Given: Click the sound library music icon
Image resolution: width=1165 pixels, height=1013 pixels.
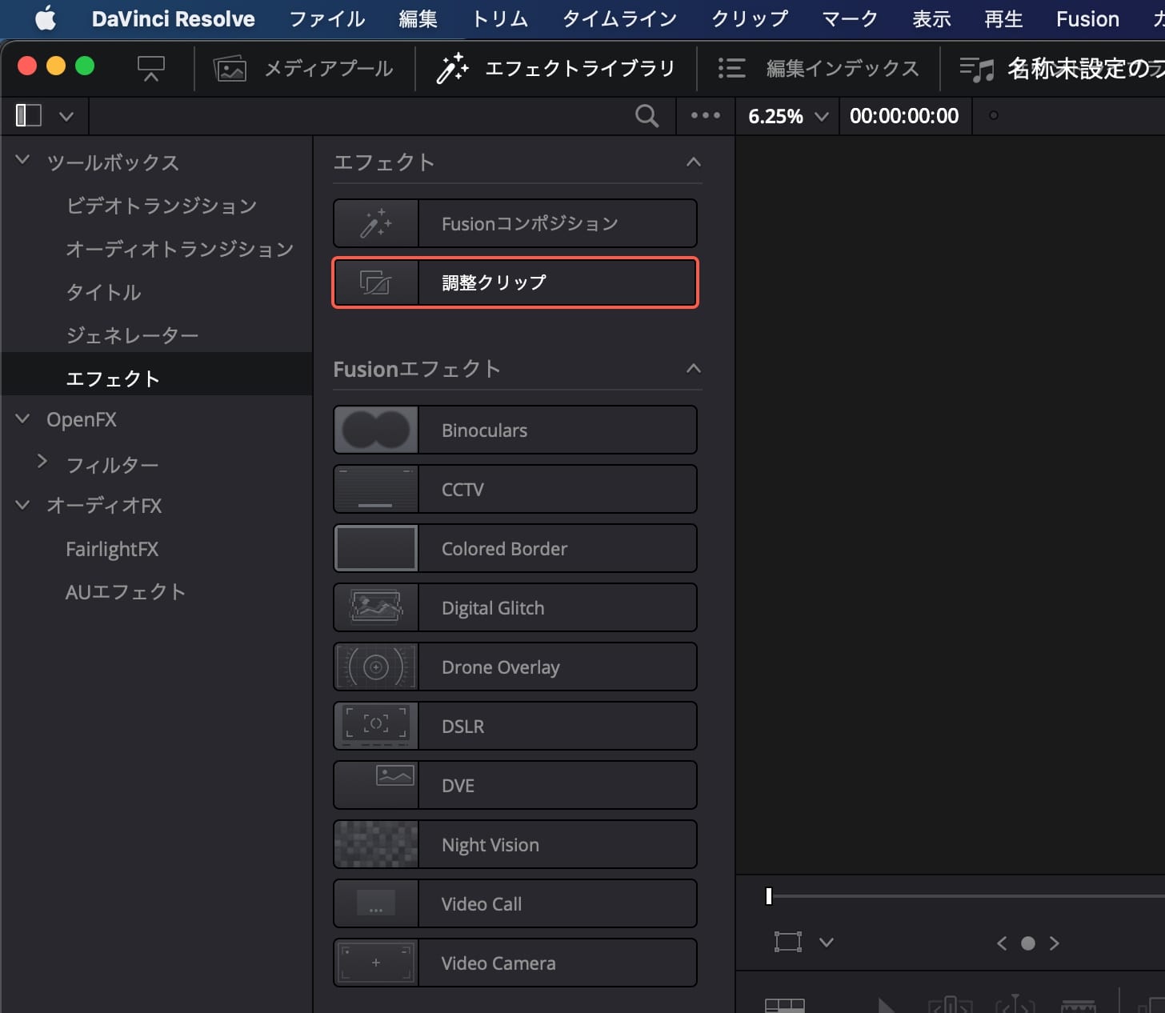Looking at the screenshot, I should (977, 70).
